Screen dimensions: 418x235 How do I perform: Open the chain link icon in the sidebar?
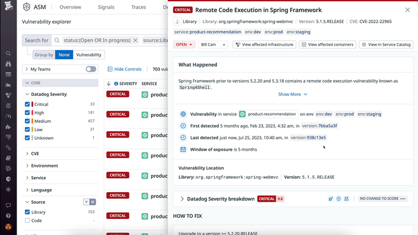click(8, 147)
